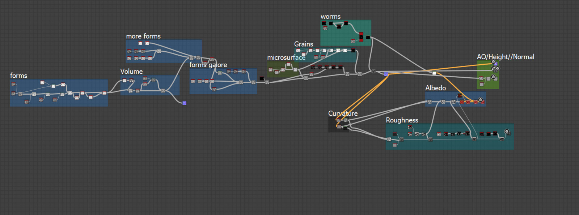Select topmost output node in AO/Height//Normal frame

pyautogui.click(x=493, y=62)
